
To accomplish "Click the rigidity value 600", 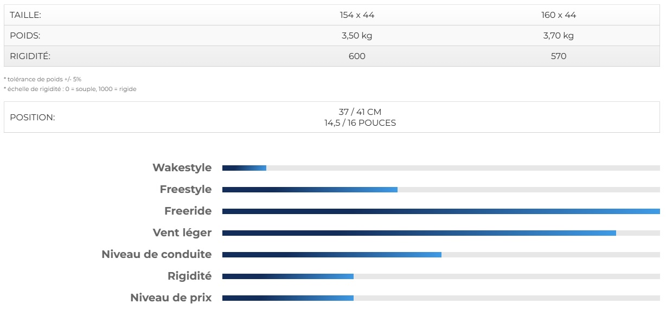I will click(x=357, y=56).
